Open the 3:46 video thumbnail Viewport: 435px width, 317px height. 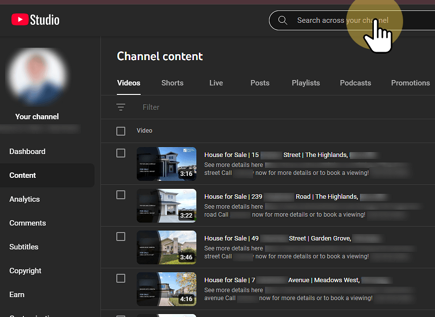(x=167, y=247)
